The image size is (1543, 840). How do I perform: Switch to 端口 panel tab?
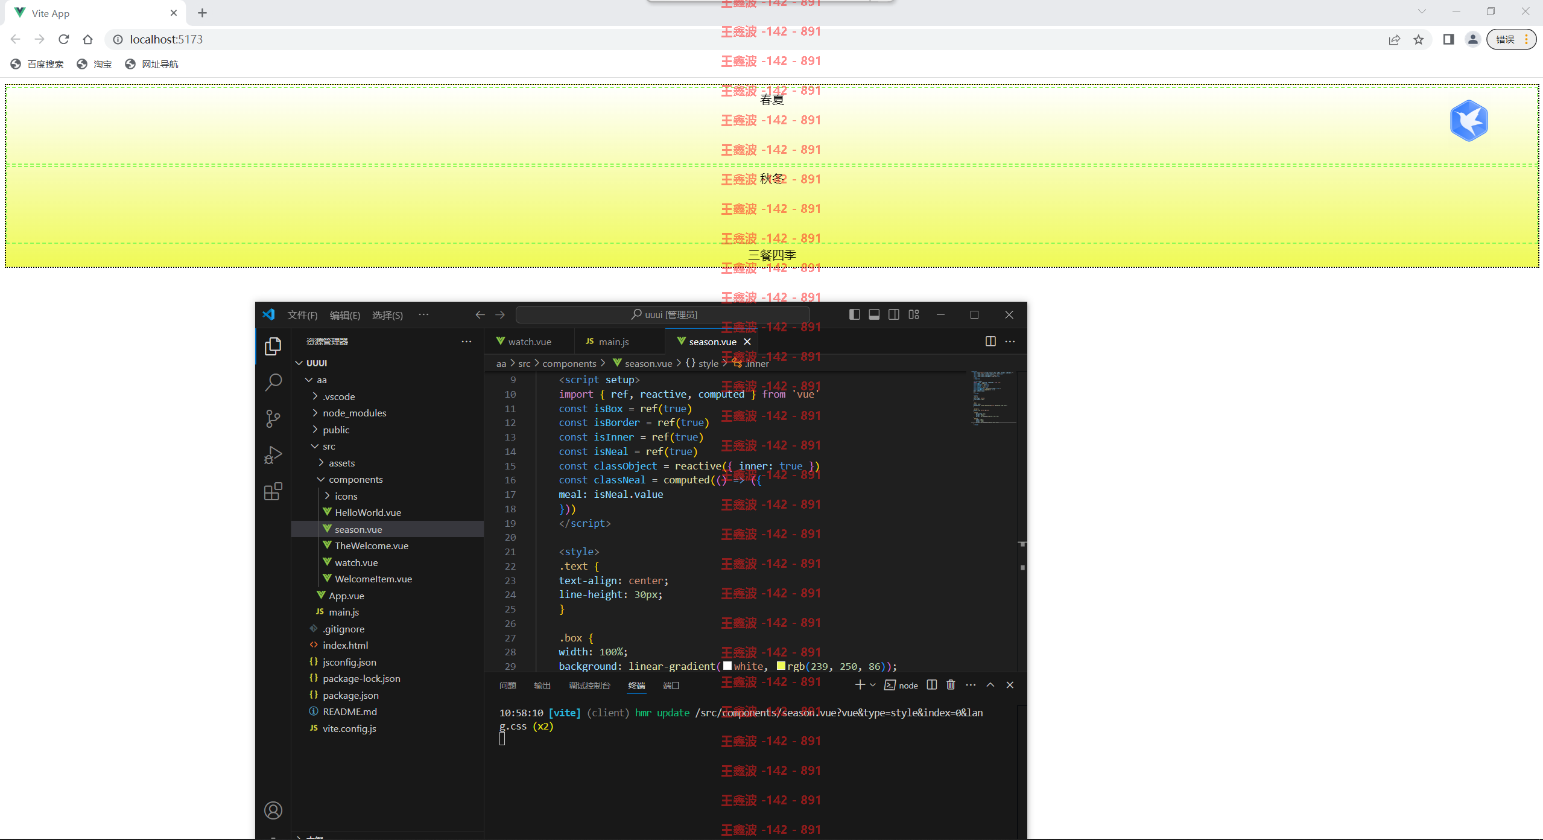671,686
